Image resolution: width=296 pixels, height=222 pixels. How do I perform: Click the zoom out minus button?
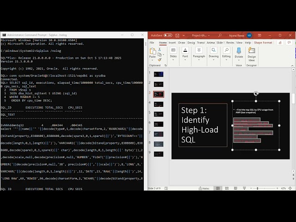pyautogui.click(x=251, y=188)
